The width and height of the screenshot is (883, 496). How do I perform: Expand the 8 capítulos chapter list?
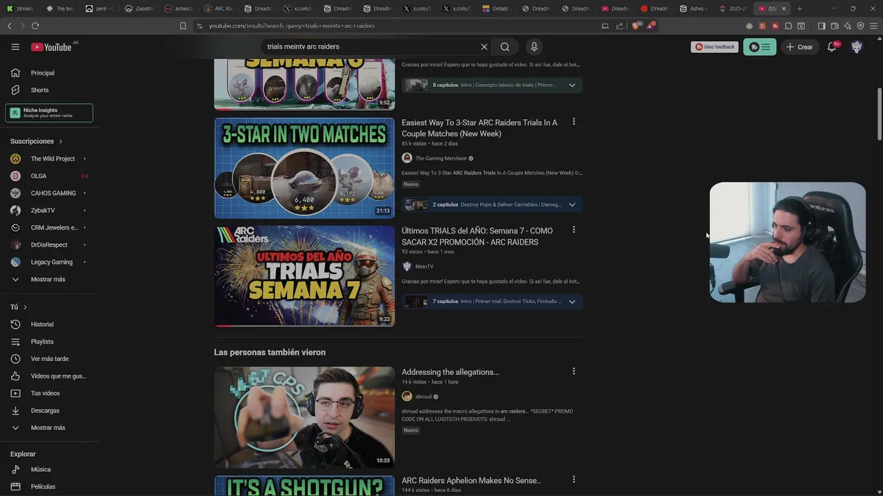572,85
